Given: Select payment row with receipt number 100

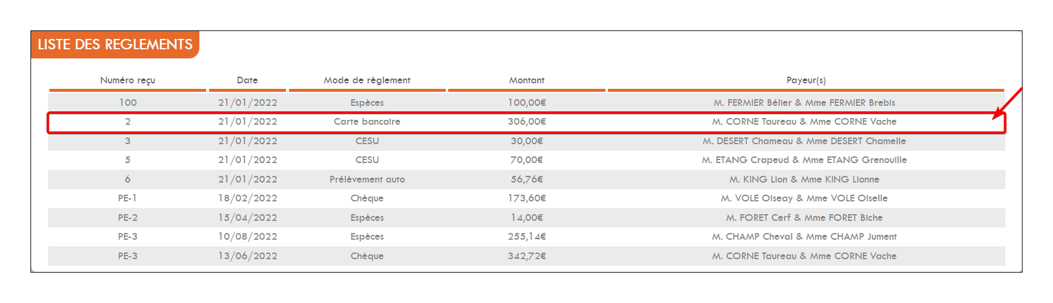Looking at the screenshot, I should point(527,103).
